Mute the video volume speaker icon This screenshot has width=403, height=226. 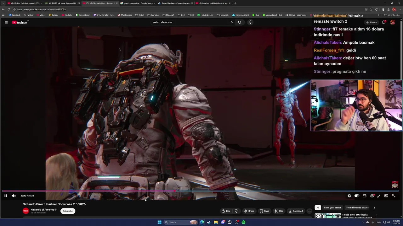[14, 196]
